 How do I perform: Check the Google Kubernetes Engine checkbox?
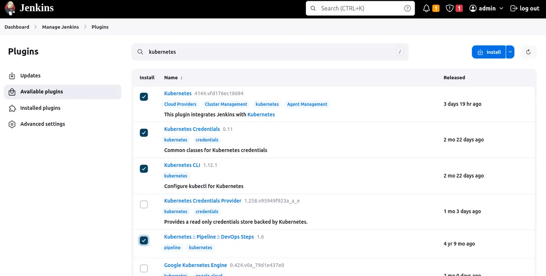tap(144, 269)
